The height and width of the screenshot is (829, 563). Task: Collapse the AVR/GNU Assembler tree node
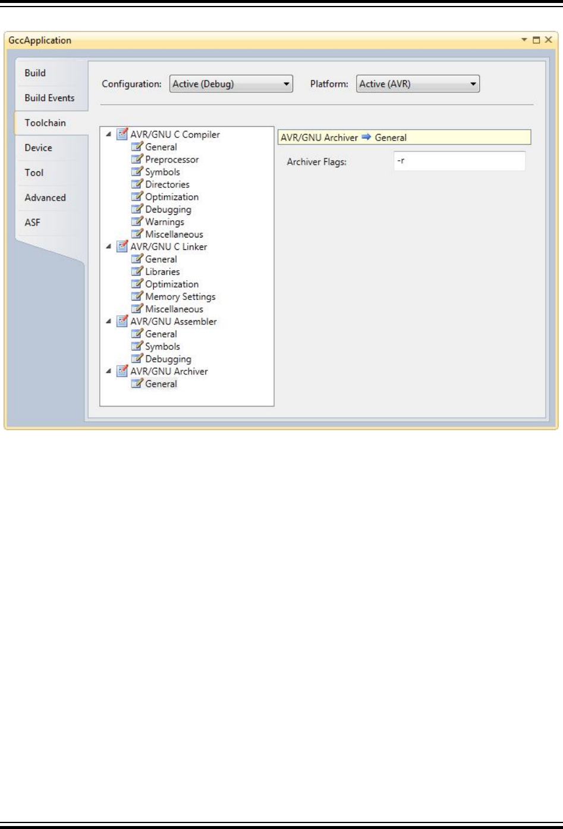point(108,321)
